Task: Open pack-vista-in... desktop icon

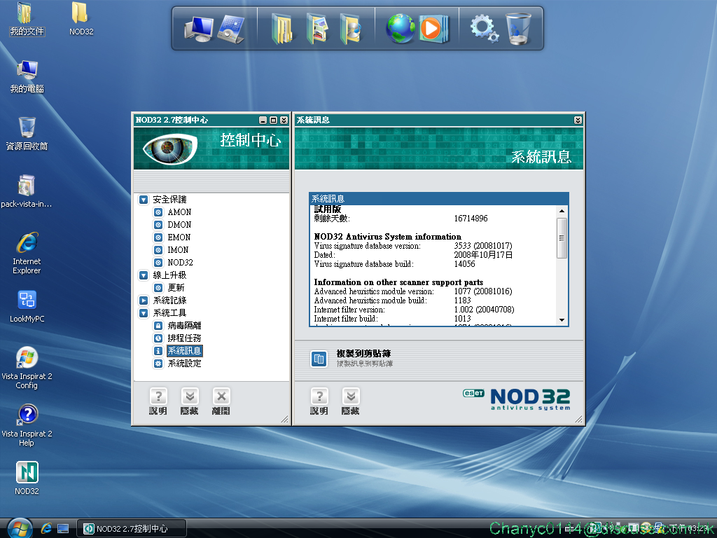Action: click(x=27, y=191)
